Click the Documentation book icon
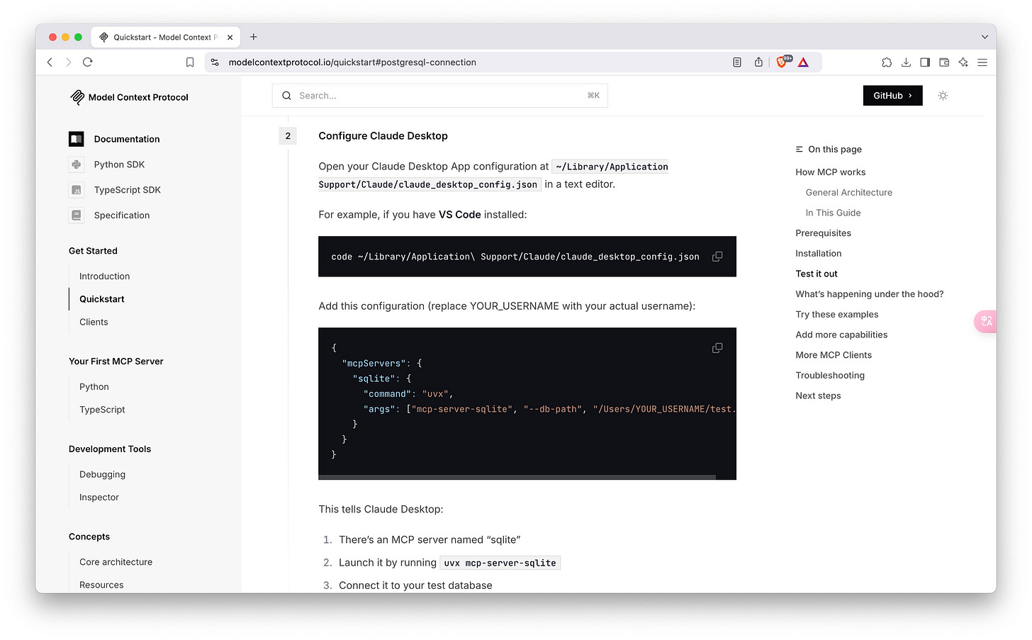The height and width of the screenshot is (640, 1032). [x=77, y=139]
